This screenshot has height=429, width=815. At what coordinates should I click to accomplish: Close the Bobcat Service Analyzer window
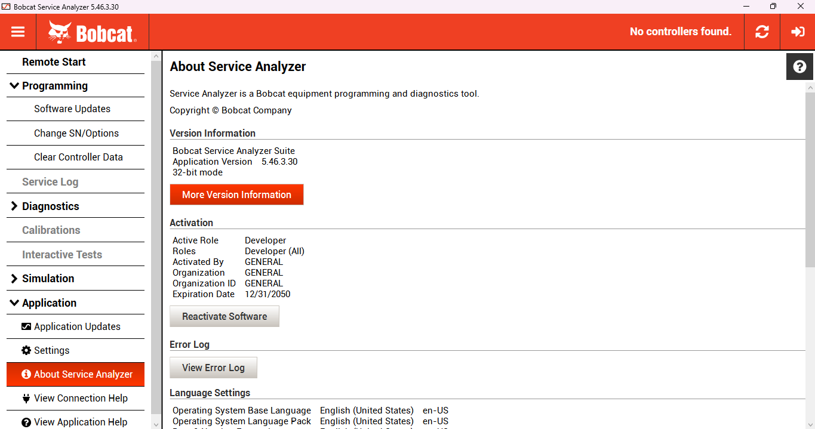(801, 7)
